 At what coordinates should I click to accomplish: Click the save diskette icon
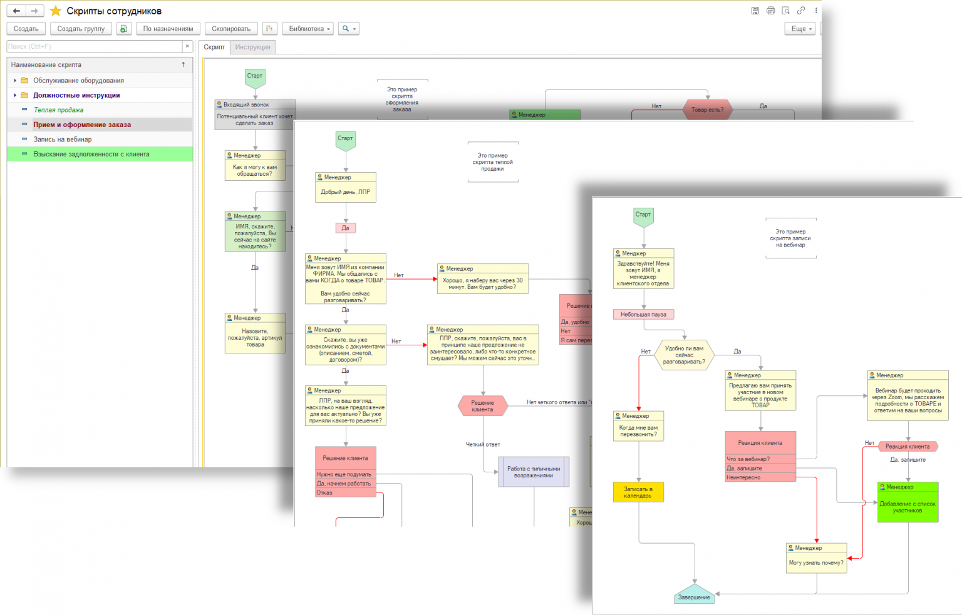(755, 11)
